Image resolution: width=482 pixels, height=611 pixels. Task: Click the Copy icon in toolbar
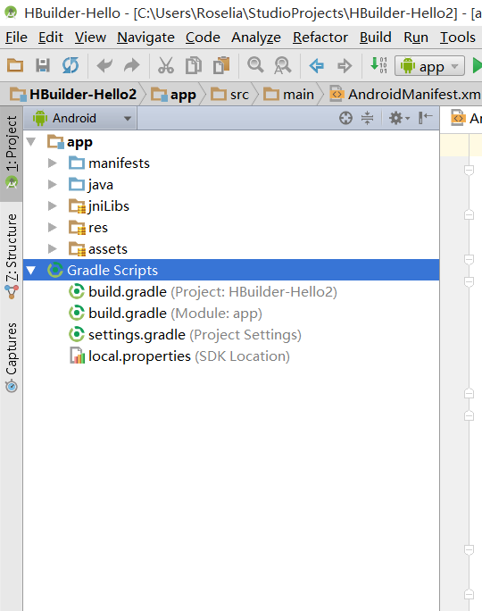pyautogui.click(x=194, y=65)
